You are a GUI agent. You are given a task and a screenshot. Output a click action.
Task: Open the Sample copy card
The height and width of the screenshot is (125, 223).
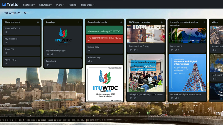coord(104,49)
